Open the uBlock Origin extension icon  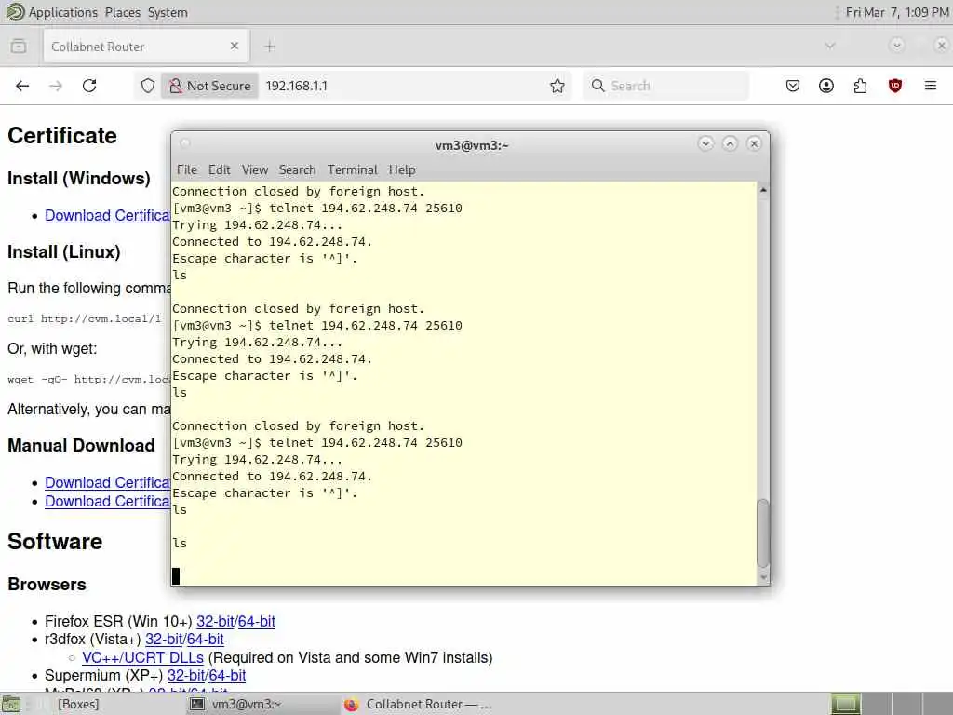pyautogui.click(x=894, y=86)
